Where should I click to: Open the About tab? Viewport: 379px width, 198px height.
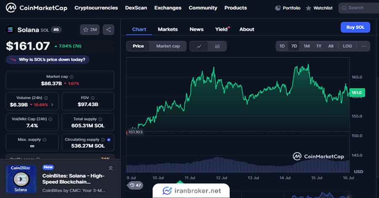click(x=247, y=29)
